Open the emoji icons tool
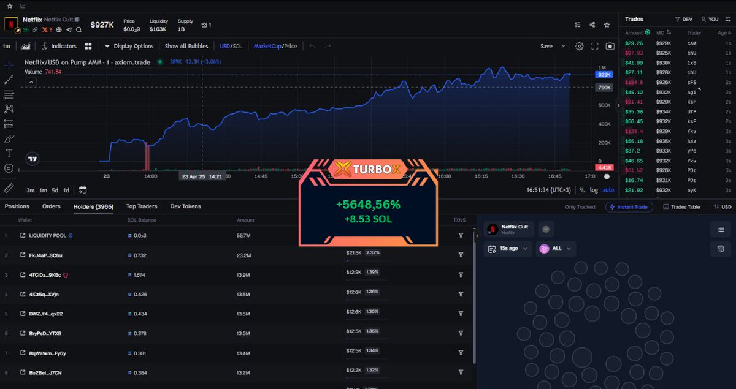The image size is (736, 389). click(9, 168)
